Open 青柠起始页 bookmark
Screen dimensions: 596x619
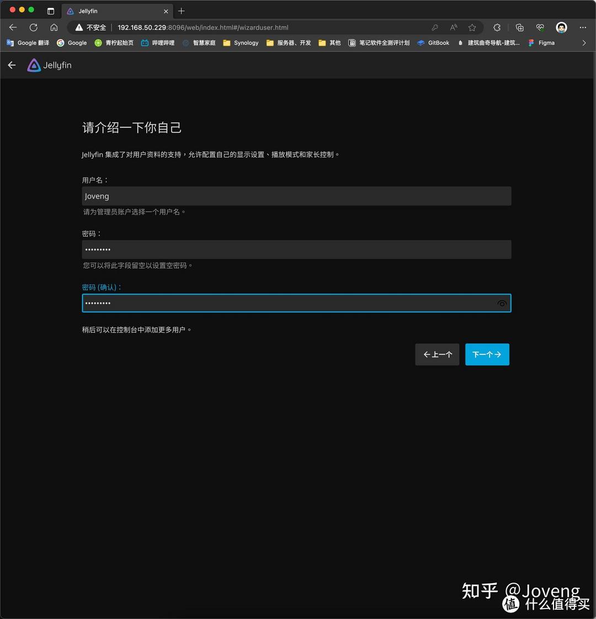[114, 43]
